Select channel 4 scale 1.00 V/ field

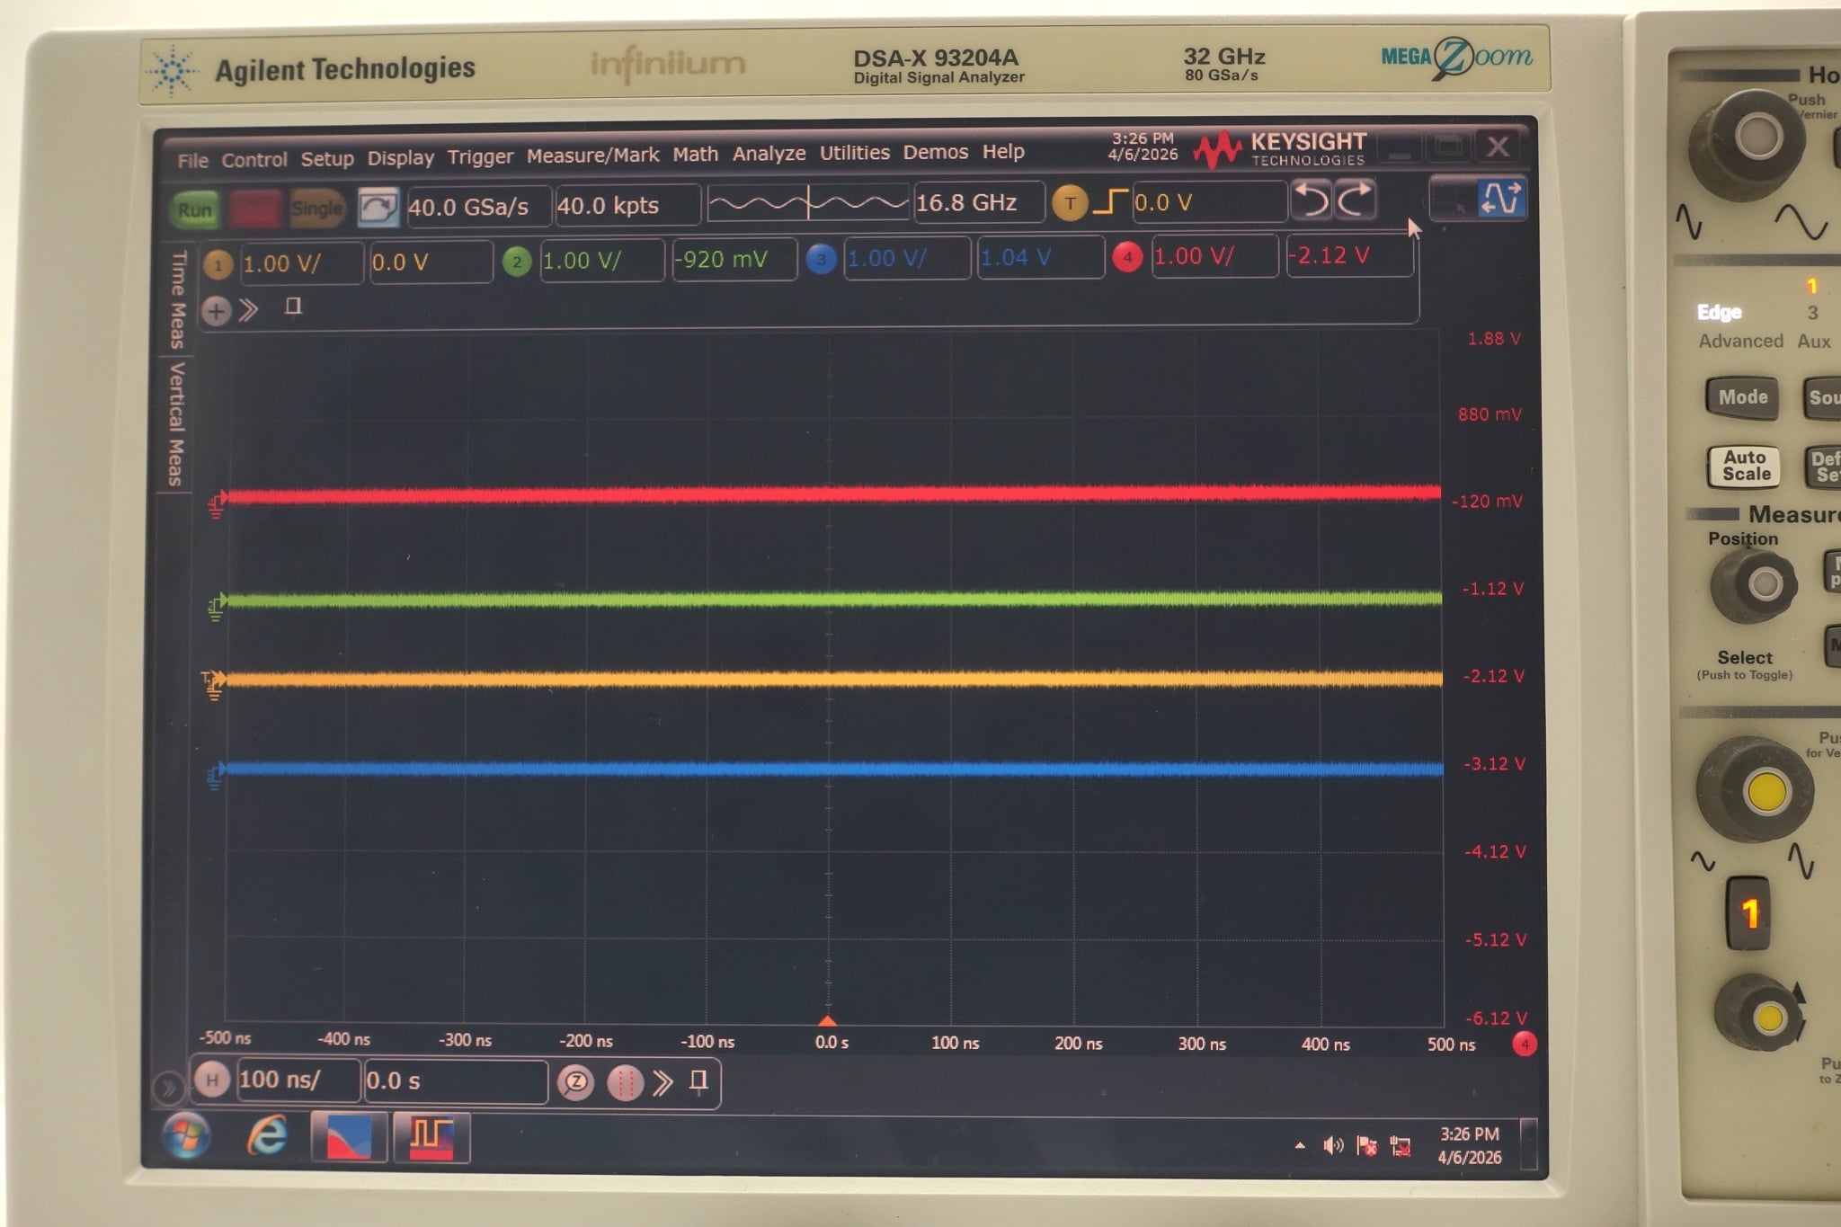pos(1214,256)
